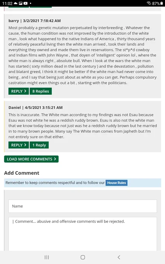
Task: Open the House Rules link
Action: (x=116, y=183)
